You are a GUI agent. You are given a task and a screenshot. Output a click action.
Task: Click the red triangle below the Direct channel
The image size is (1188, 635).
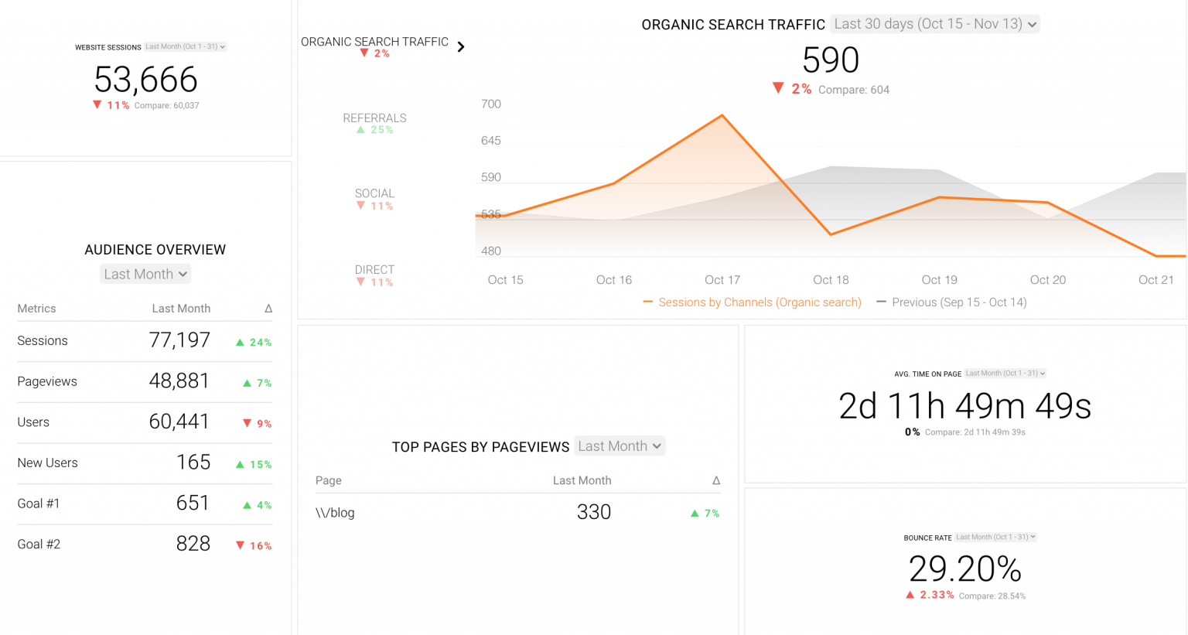pos(361,282)
